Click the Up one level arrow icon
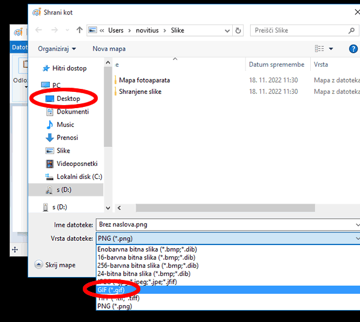The image size is (360, 322). point(80,31)
